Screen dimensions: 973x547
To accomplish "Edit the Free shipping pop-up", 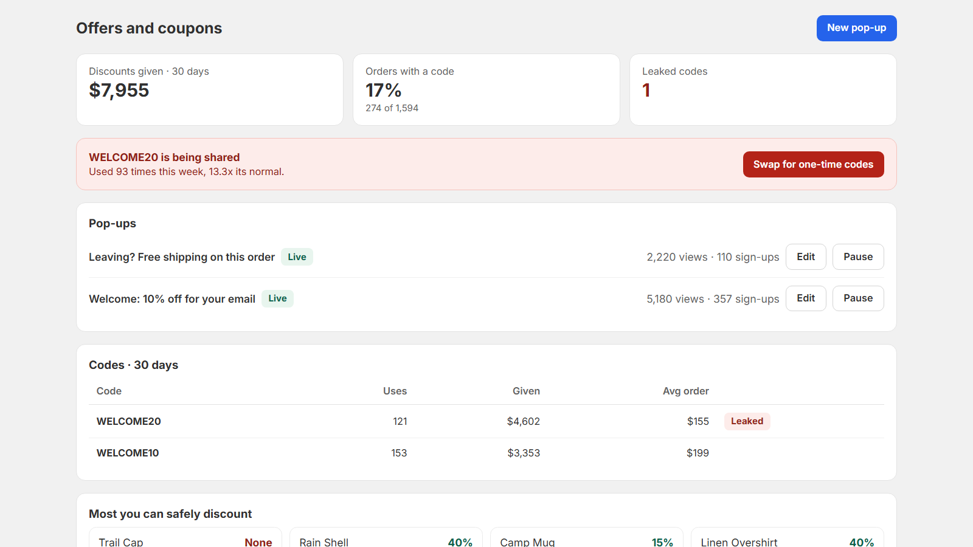I will click(x=806, y=256).
